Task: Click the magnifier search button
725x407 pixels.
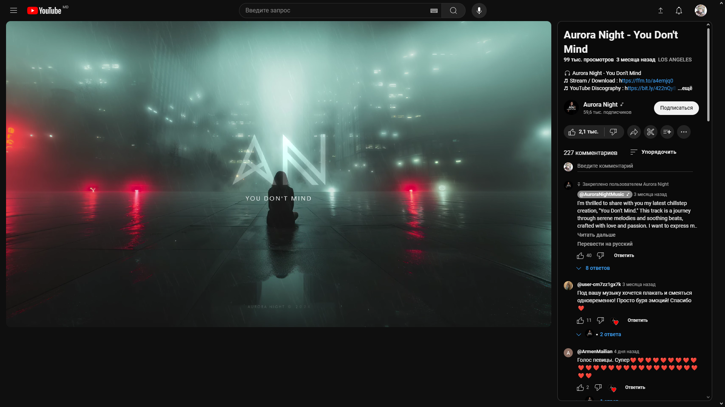Action: (x=454, y=11)
